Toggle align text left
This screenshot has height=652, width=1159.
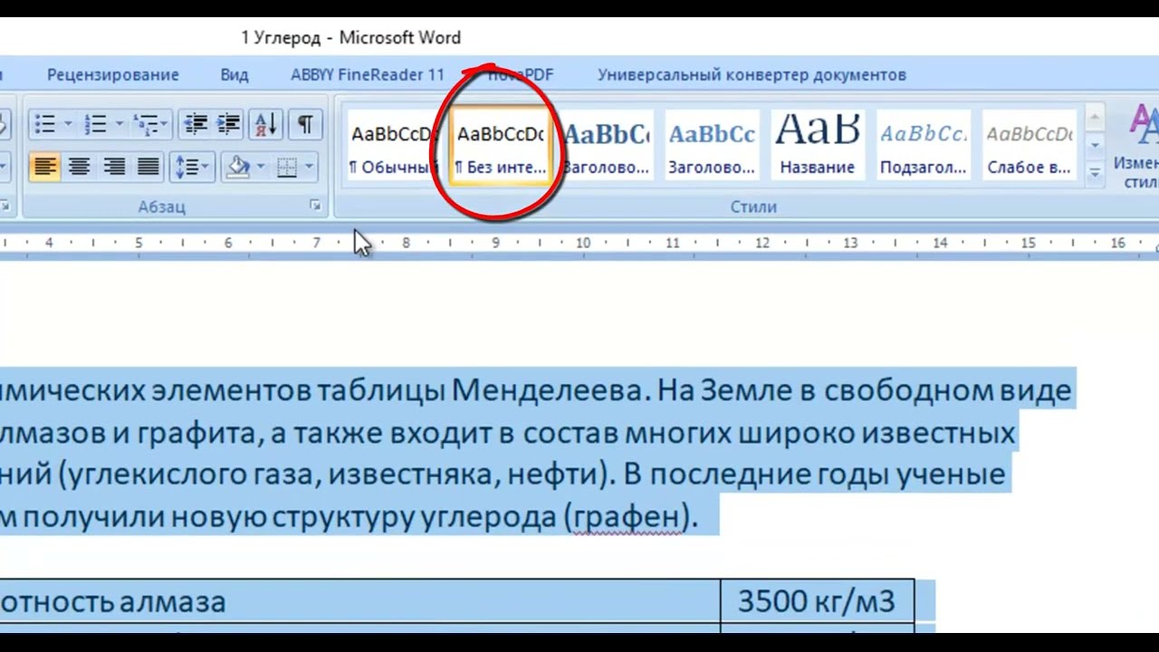(x=45, y=167)
